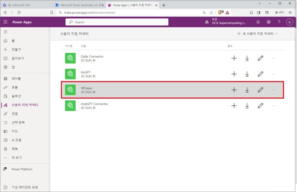Open the Brave shields icon
The height and width of the screenshot is (192, 297).
[221, 12]
